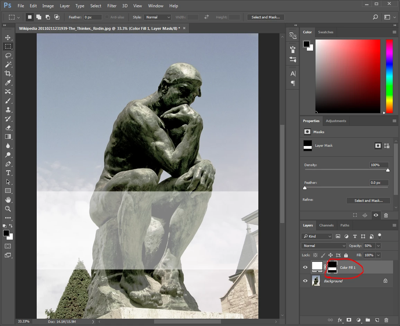Close the Thinker document tab
The image size is (400, 326).
184,28
